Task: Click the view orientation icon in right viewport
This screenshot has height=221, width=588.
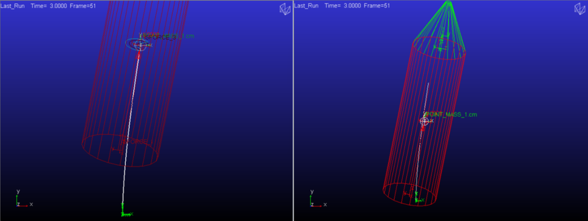Action: 580,9
